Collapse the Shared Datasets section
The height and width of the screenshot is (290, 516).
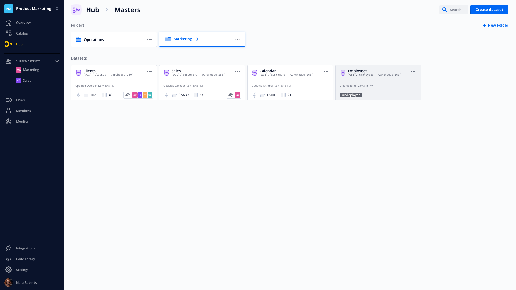pyautogui.click(x=57, y=61)
